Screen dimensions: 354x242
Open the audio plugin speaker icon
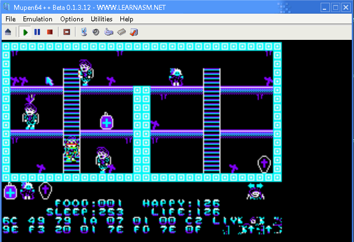[x=95, y=32]
